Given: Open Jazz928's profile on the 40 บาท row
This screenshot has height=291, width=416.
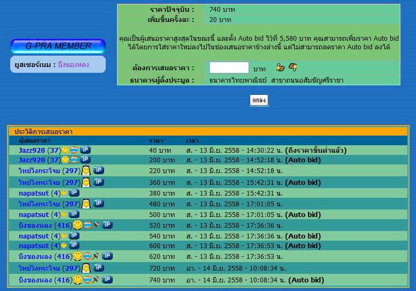Looking at the screenshot, I should (32, 151).
